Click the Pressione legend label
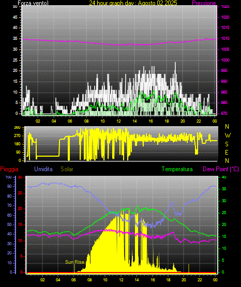The width and height of the screenshot is (241, 287). tap(204, 3)
